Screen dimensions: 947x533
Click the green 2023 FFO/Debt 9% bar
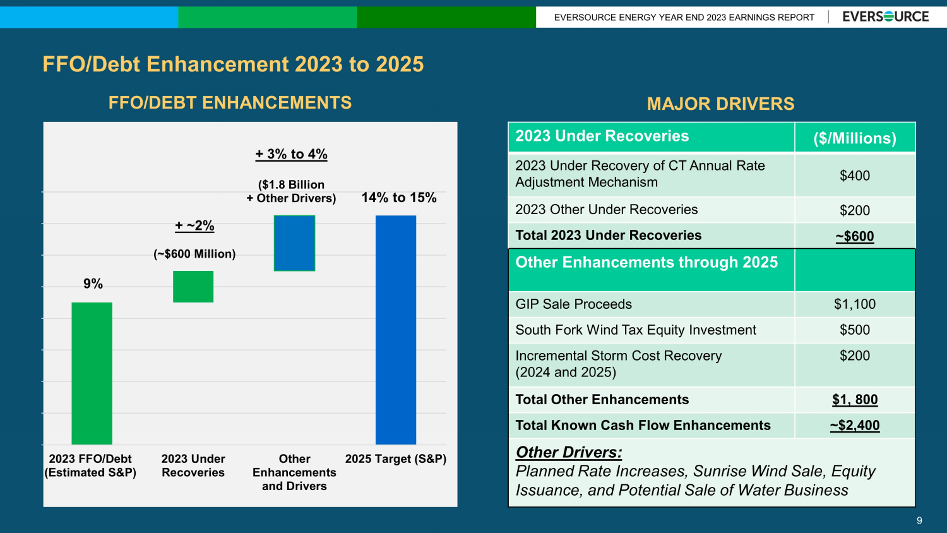[x=92, y=373]
